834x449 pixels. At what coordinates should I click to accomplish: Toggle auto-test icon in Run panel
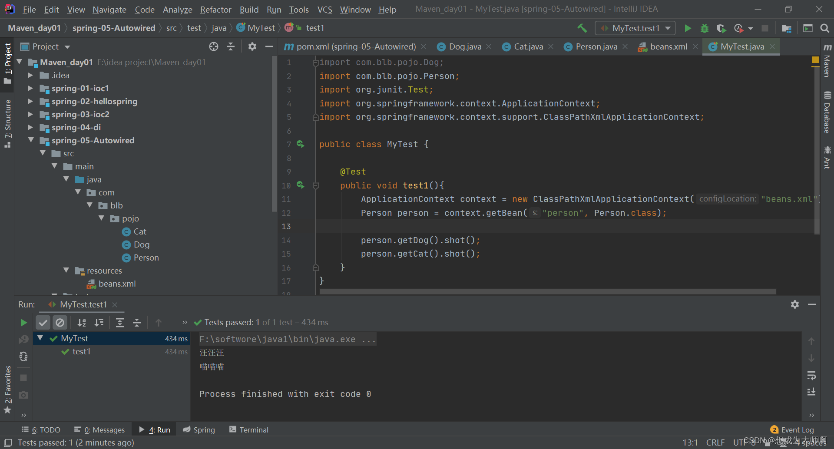tap(23, 357)
